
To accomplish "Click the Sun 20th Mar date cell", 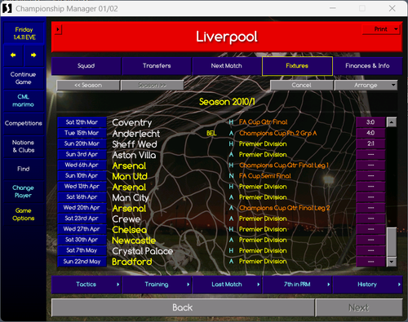I will coord(82,143).
